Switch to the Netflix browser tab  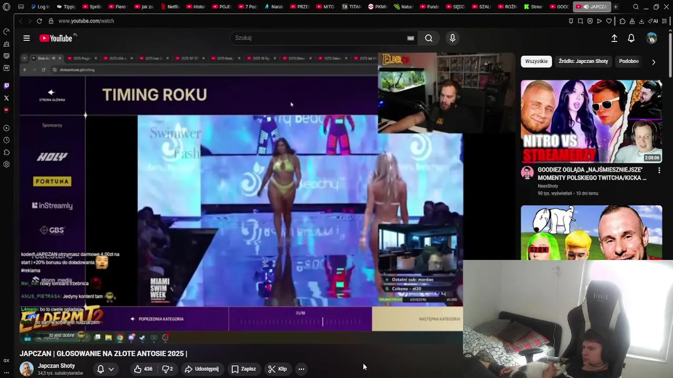(169, 7)
